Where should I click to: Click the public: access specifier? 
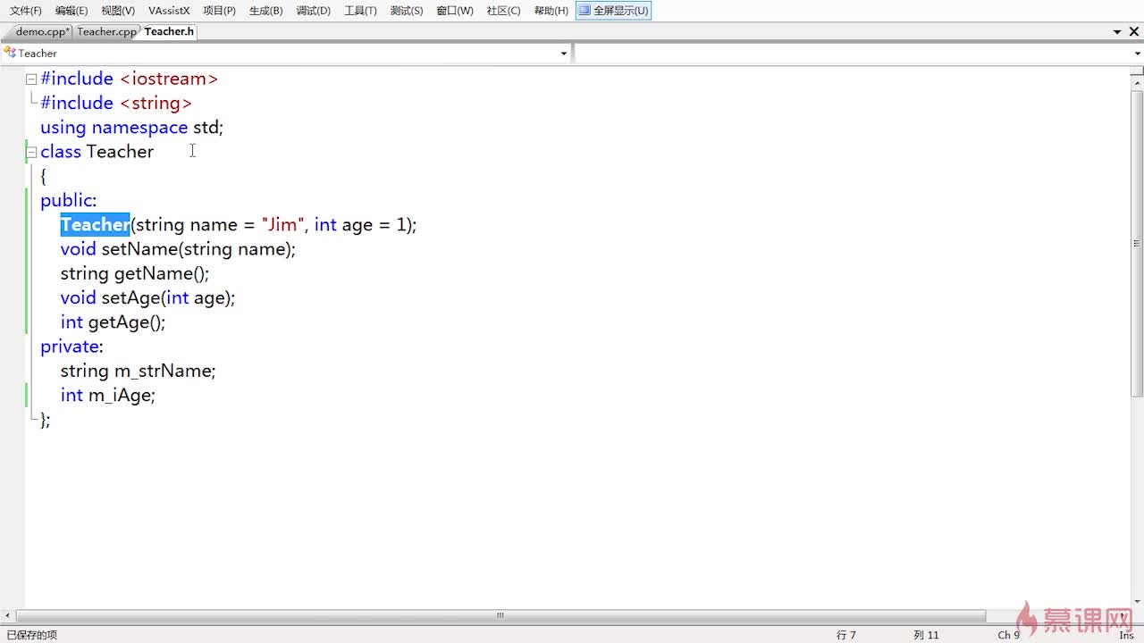pyautogui.click(x=69, y=201)
